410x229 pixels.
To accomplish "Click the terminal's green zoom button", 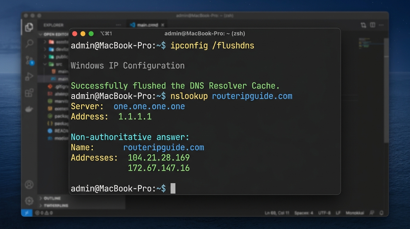I will (91, 34).
